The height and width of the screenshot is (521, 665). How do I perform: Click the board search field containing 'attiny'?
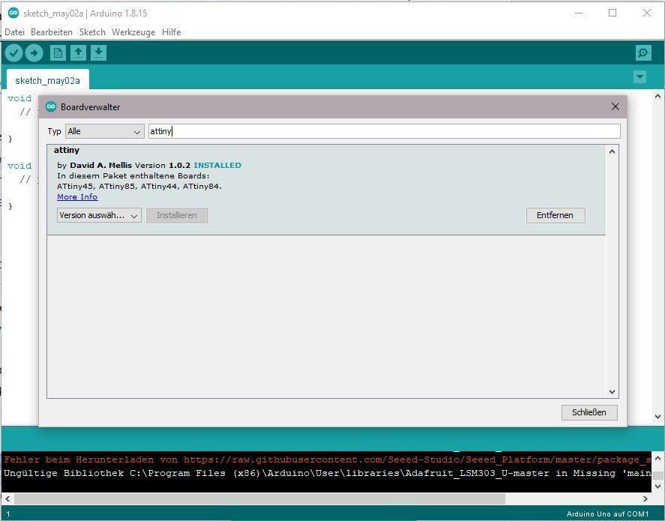click(x=385, y=131)
